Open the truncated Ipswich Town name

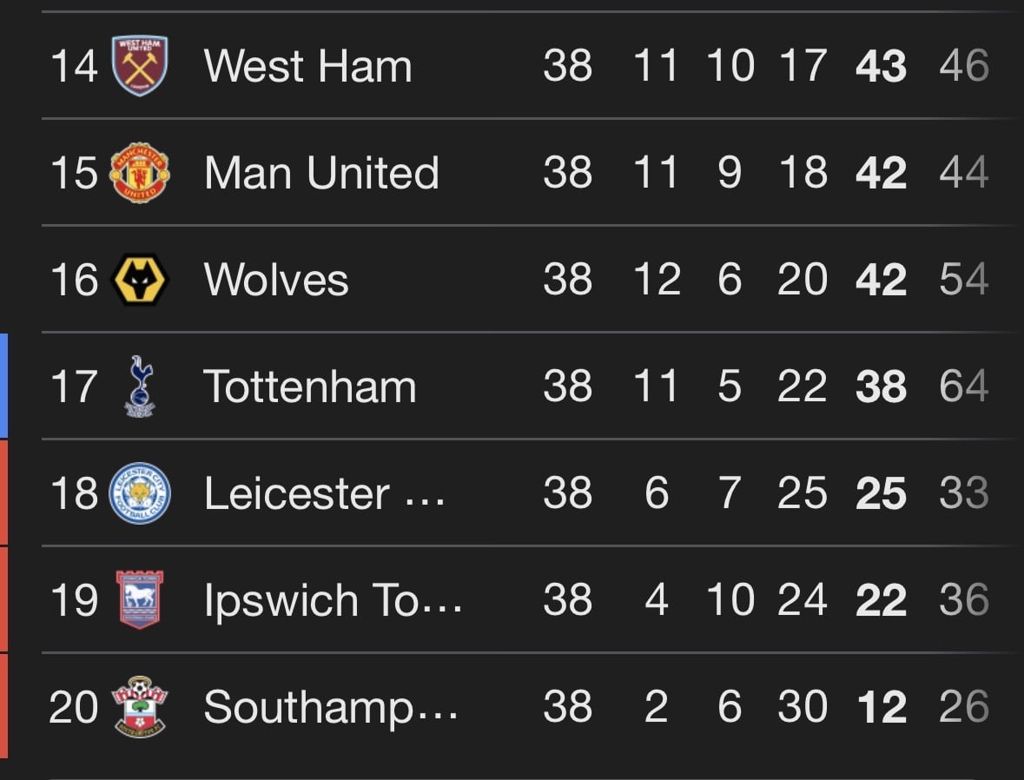coord(333,600)
